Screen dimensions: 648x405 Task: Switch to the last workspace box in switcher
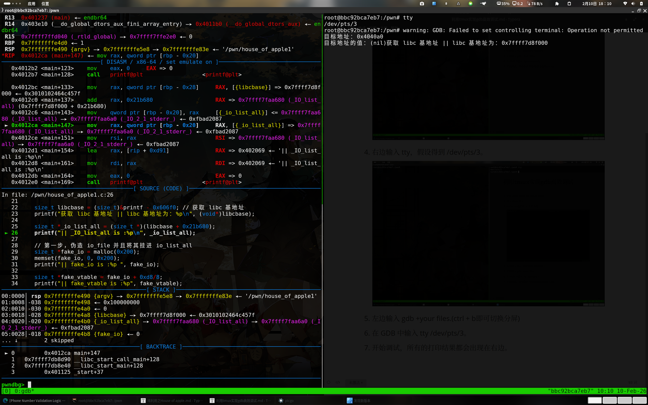(639, 400)
